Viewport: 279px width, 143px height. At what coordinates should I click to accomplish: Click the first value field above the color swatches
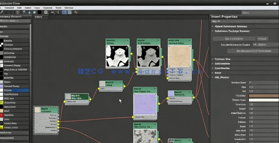[x=264, y=83]
